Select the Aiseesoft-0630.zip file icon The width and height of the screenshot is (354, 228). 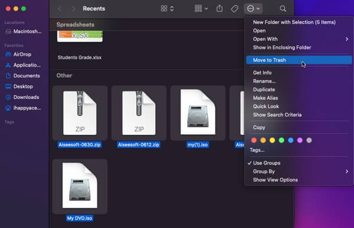80,113
